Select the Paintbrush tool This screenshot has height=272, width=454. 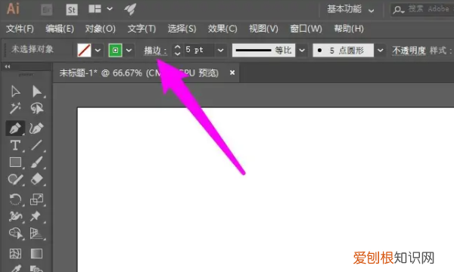tap(37, 162)
